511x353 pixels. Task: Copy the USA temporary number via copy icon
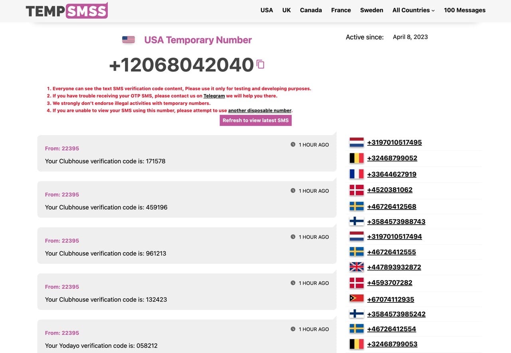click(260, 64)
